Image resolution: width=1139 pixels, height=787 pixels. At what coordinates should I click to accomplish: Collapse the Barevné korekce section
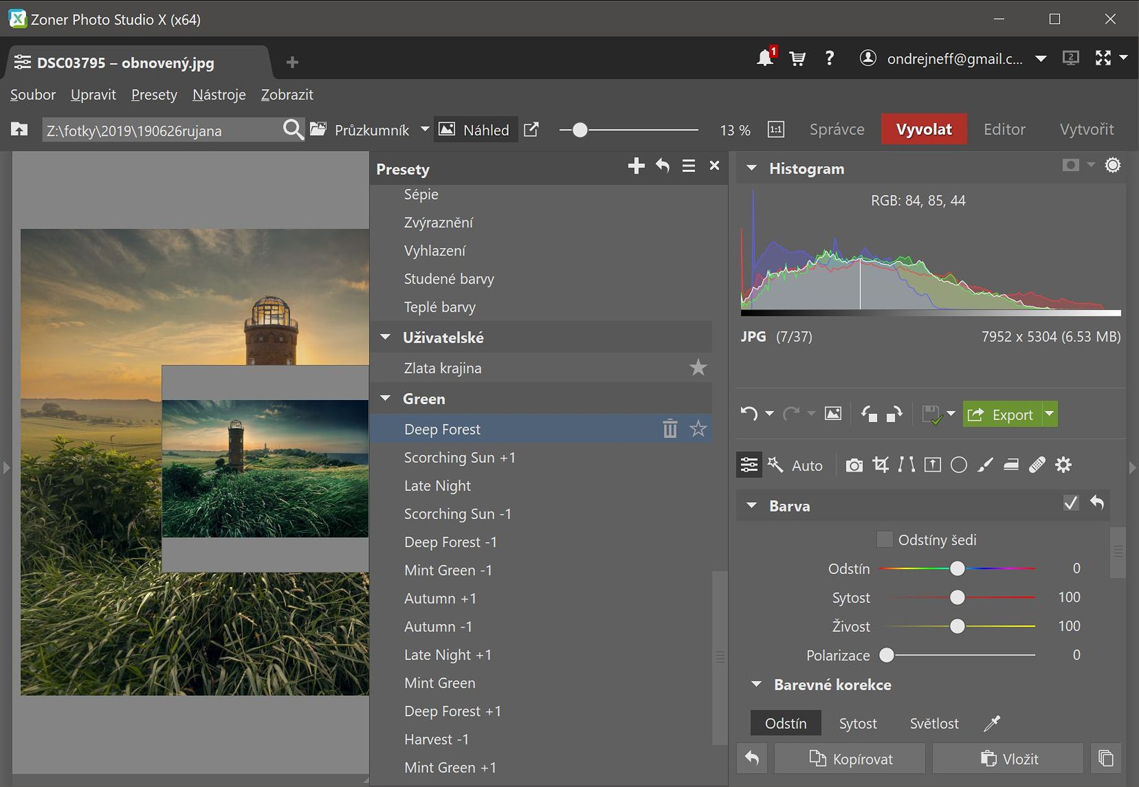click(x=756, y=684)
